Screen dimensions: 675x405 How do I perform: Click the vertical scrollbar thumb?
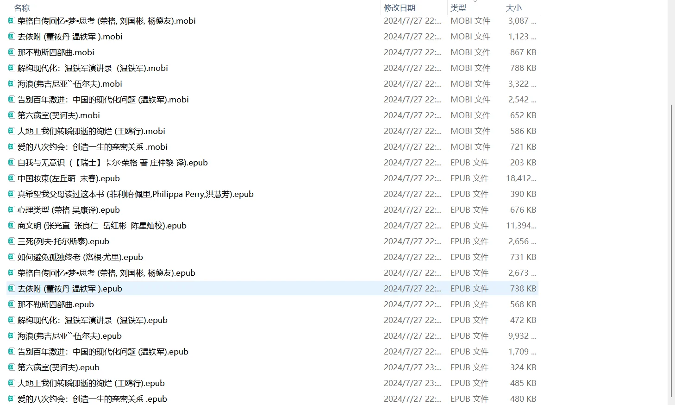672,251
